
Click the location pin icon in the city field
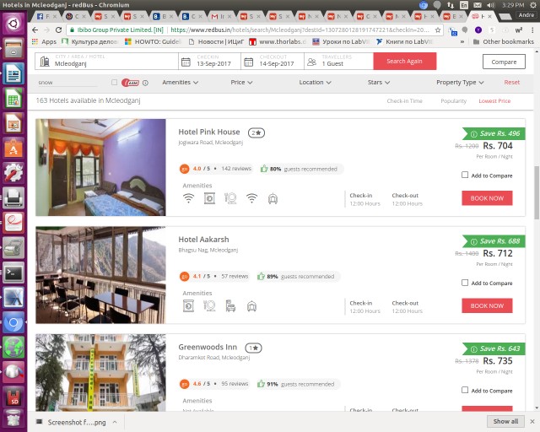point(44,61)
